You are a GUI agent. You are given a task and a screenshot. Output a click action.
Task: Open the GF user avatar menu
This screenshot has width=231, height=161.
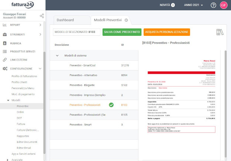pyautogui.click(x=224, y=5)
